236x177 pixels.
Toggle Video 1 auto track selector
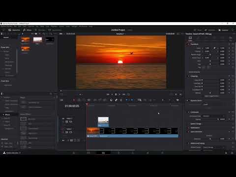pos(67,132)
